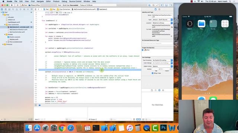The height and width of the screenshot is (133, 238).
Task: Open the Auto variables scope selector
Action: point(37,119)
